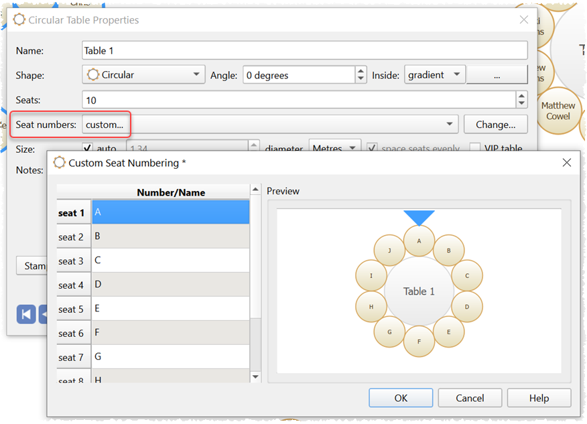This screenshot has height=424, width=587.
Task: Click seat I circle in preview
Action: [371, 276]
